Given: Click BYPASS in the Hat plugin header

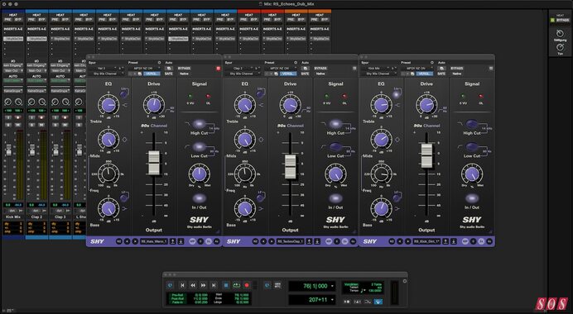Looking at the screenshot, I should 184,69.
